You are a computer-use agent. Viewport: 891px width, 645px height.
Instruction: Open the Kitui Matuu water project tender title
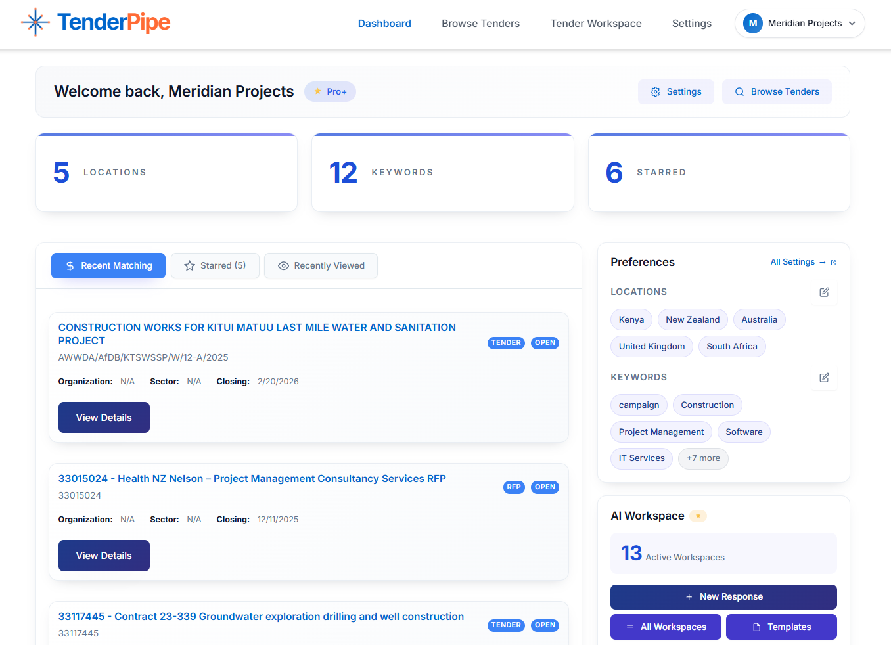(257, 334)
